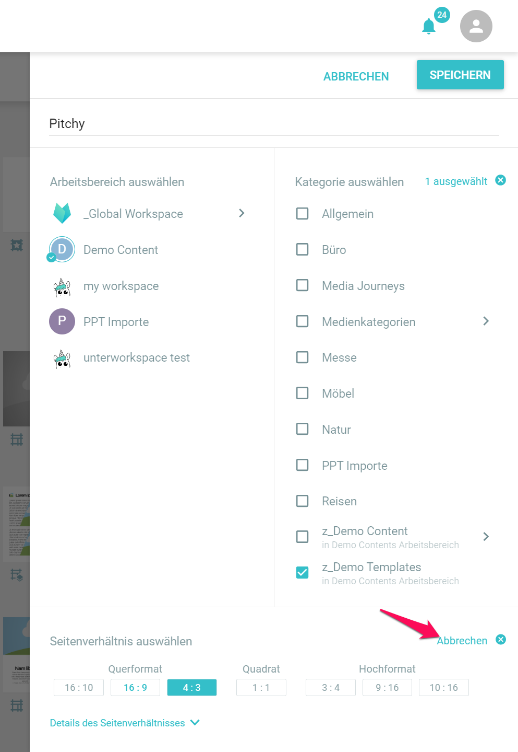Uncheck the z_Demo Templates checkbox

click(303, 573)
